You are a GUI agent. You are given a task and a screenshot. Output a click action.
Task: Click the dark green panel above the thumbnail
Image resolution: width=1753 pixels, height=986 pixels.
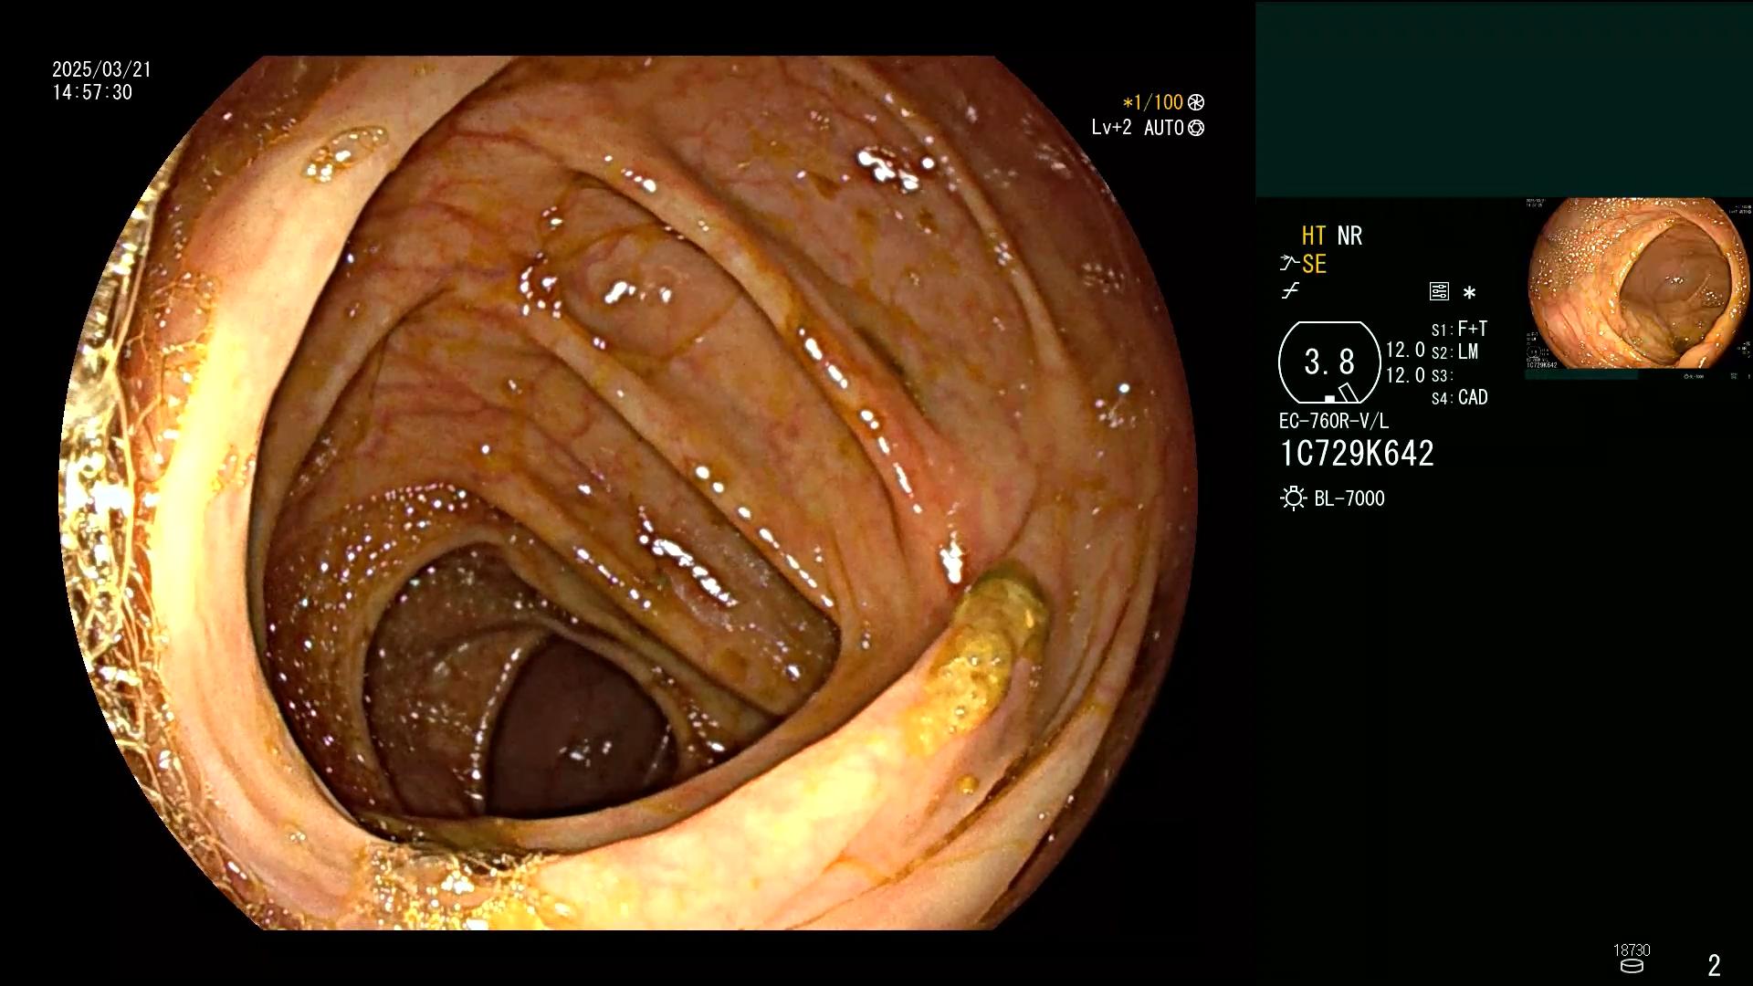point(1504,99)
